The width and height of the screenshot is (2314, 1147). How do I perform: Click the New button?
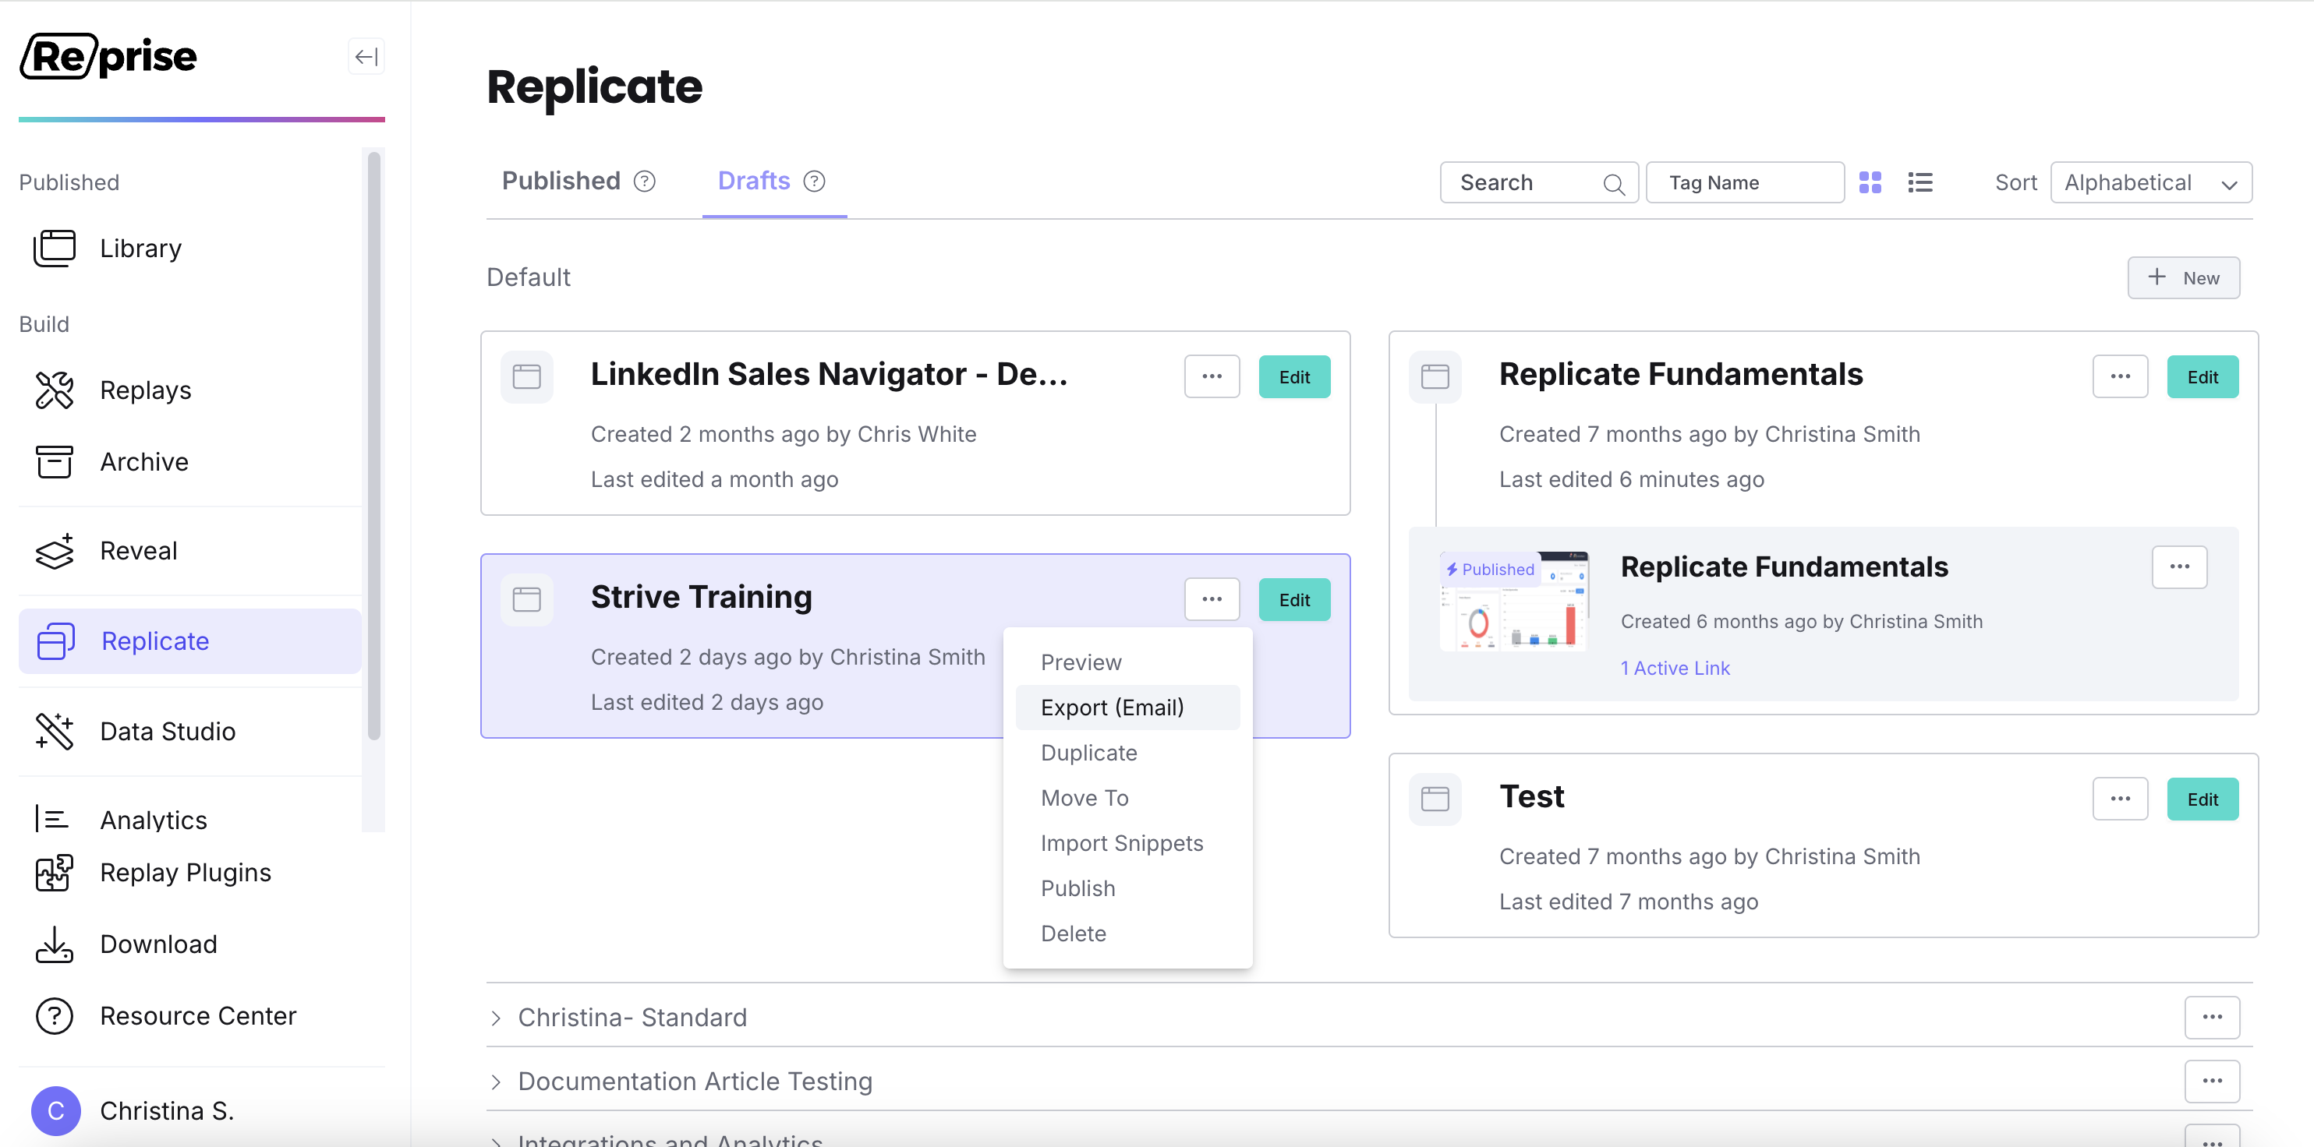[x=2183, y=278]
